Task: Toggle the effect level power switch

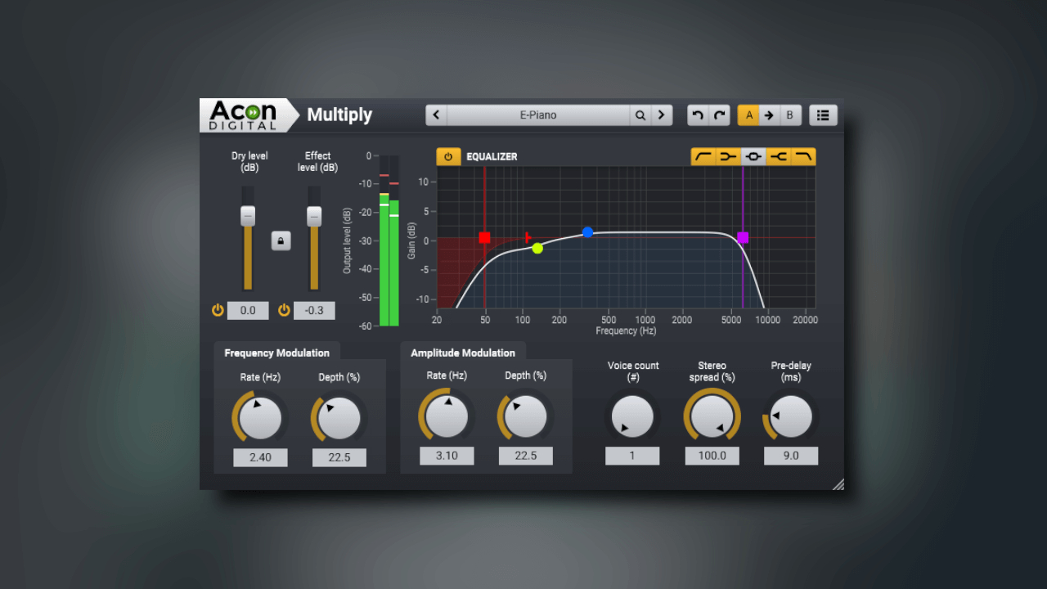Action: click(284, 310)
